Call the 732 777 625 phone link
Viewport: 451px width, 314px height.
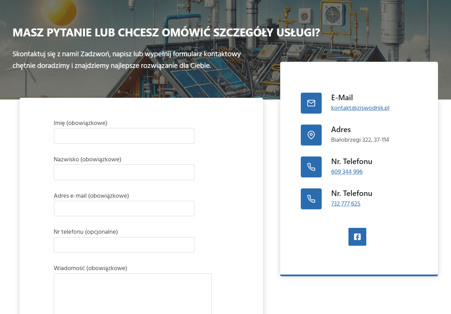(346, 203)
